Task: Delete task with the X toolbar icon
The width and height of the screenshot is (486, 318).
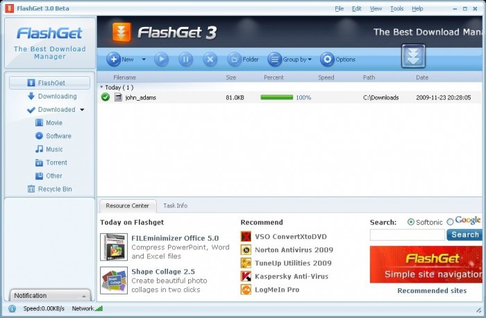Action: click(x=210, y=59)
